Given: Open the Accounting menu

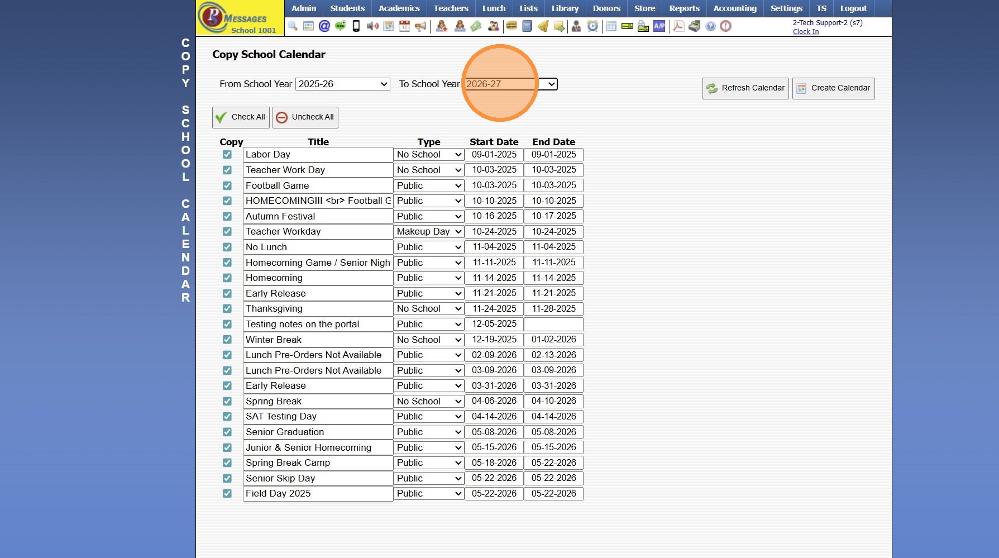Looking at the screenshot, I should click(x=735, y=8).
